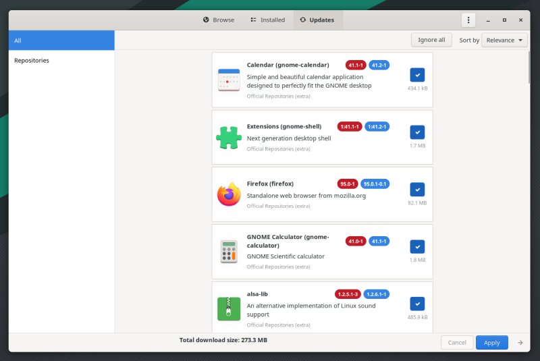Click 'Standalone web browser from mozilla.org' description

point(306,196)
